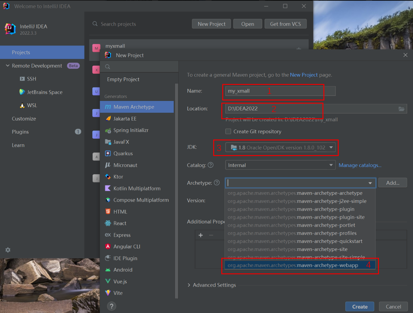
Task: Add an additional property with plus
Action: coord(201,235)
